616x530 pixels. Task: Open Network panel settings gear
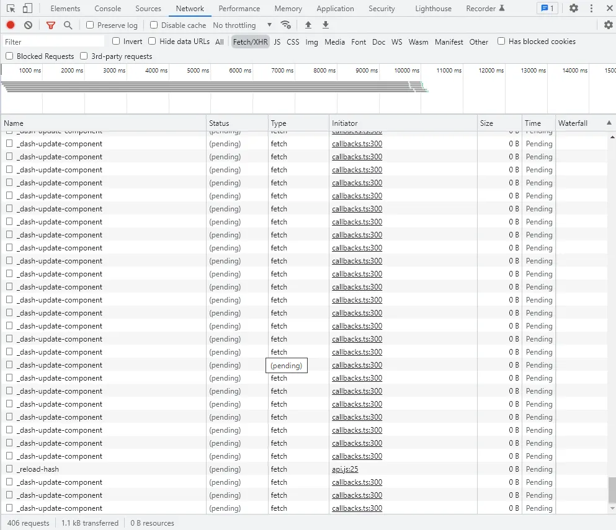click(x=609, y=25)
